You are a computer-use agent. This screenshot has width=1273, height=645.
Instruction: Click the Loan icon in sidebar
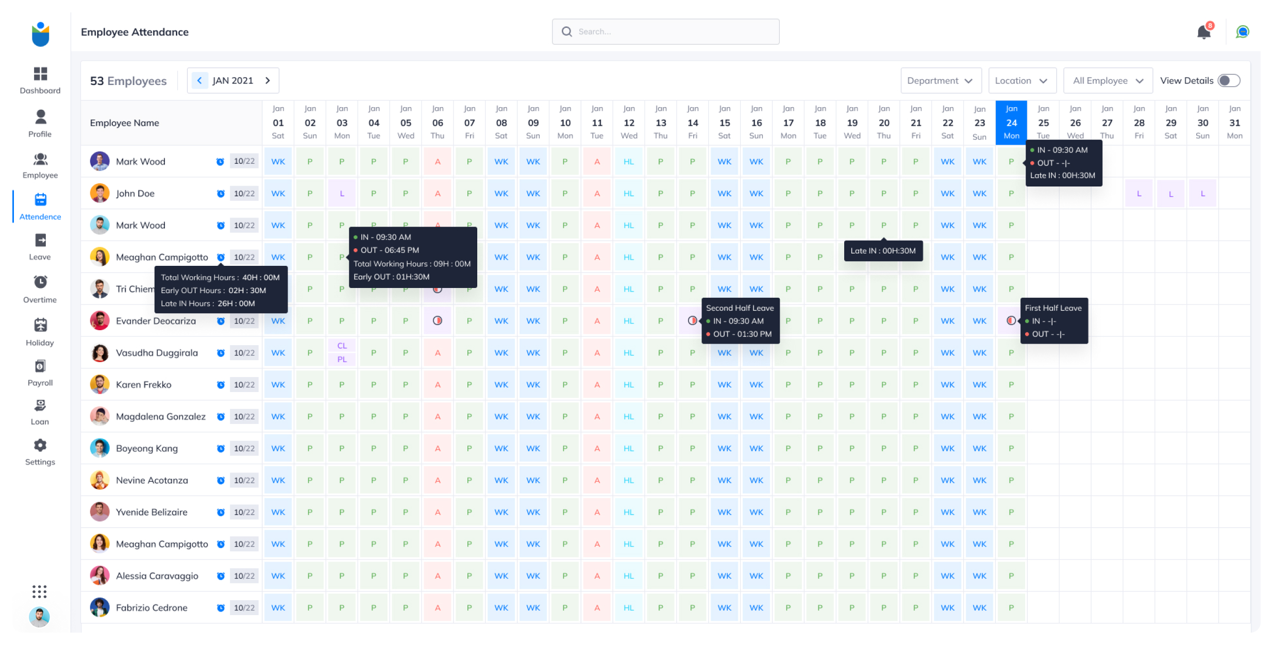tap(40, 405)
